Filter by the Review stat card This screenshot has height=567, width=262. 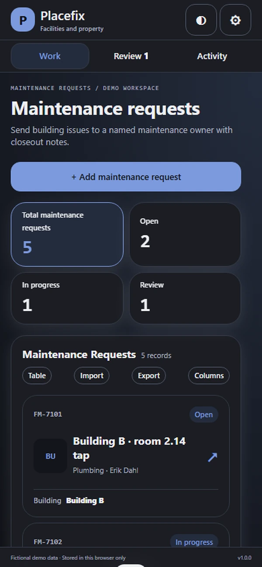(x=185, y=298)
